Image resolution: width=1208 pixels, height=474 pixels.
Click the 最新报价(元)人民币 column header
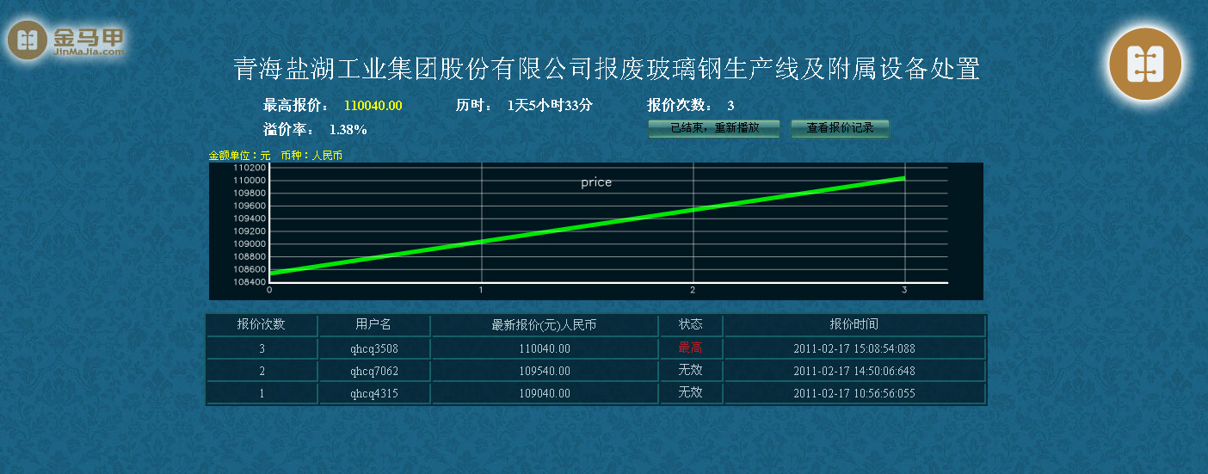(x=544, y=324)
